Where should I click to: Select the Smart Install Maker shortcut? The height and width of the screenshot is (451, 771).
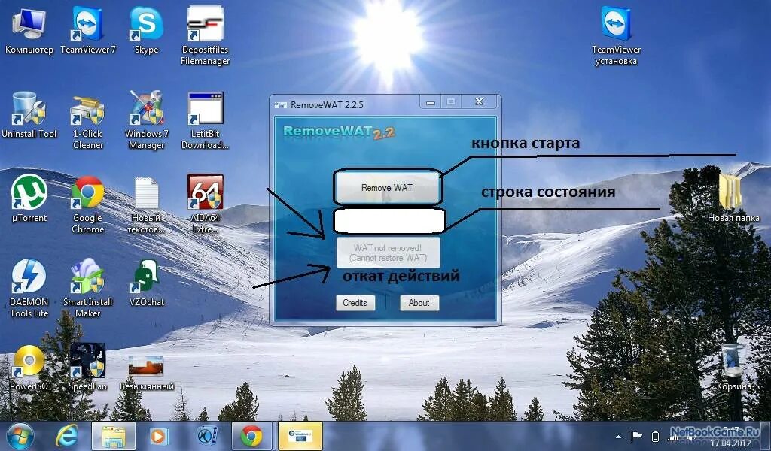pyautogui.click(x=88, y=289)
